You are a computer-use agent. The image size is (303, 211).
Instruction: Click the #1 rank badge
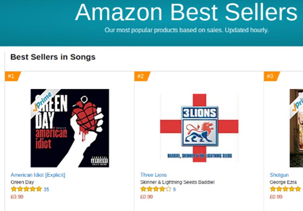click(x=12, y=76)
